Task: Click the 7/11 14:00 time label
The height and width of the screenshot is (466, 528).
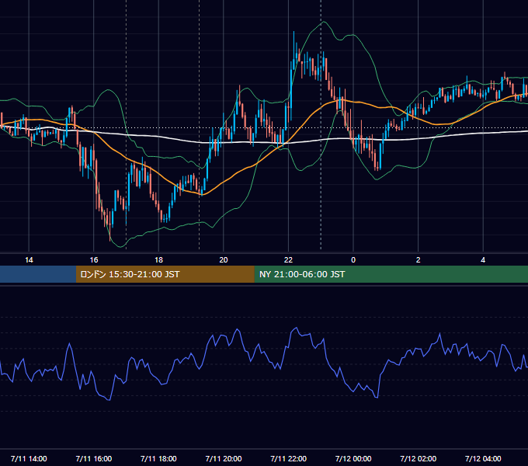Action: tap(29, 458)
